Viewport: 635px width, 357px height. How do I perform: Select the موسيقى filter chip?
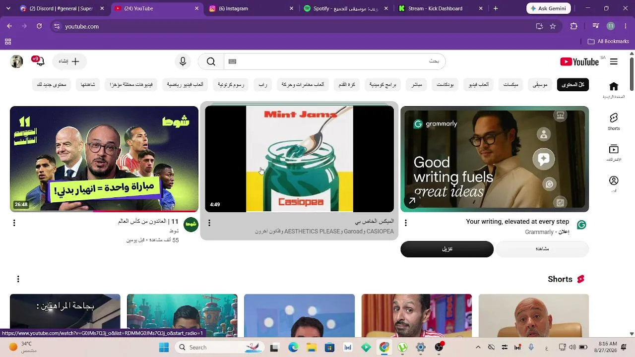click(540, 85)
